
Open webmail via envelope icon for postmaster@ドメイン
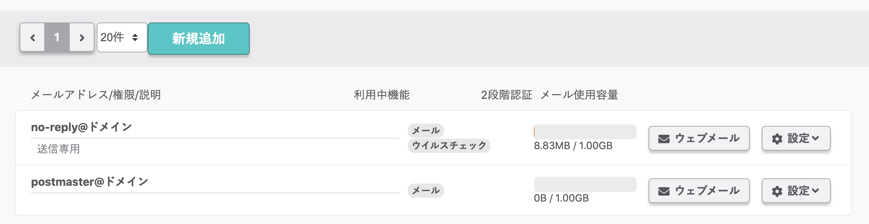click(664, 190)
